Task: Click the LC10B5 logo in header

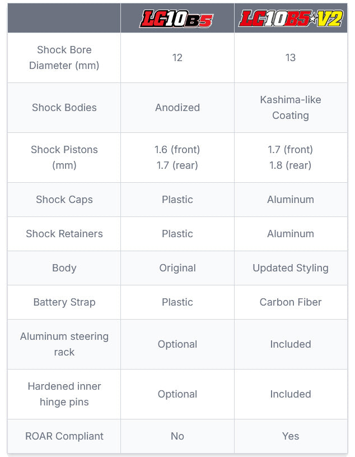Action: (176, 19)
